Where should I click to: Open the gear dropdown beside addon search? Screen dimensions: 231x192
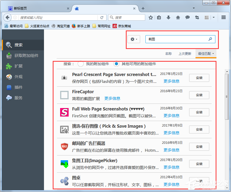coord(134,39)
